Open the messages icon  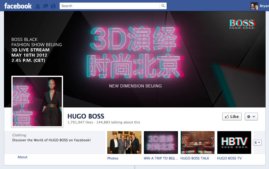coord(45,6)
